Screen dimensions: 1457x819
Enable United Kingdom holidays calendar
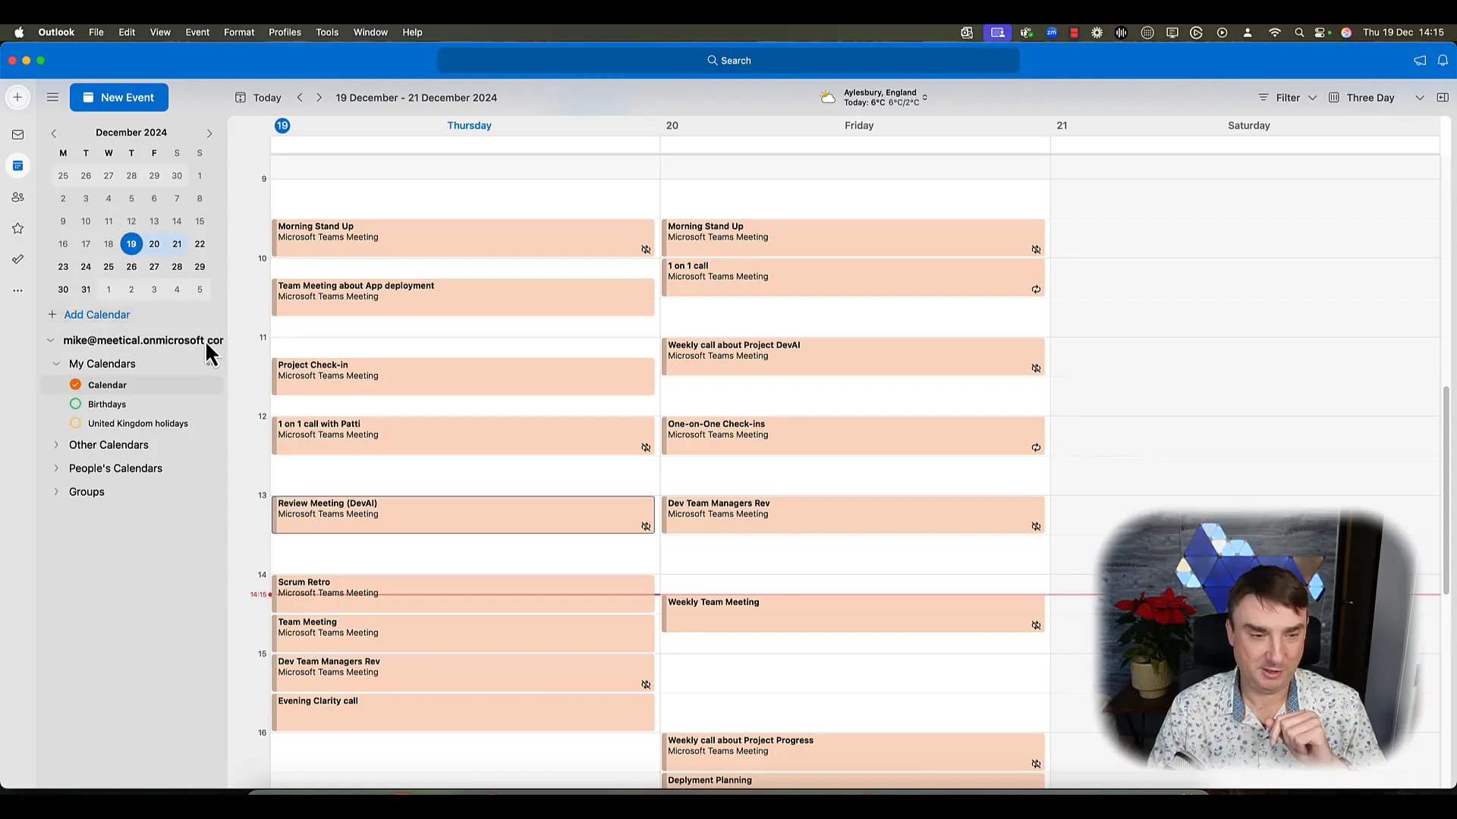tap(75, 423)
